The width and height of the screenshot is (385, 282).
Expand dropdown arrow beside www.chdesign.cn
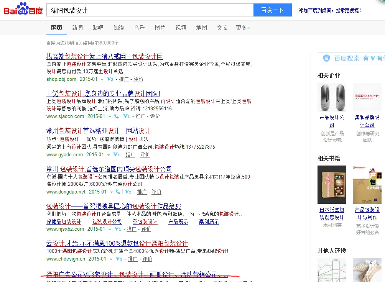tap(111, 259)
